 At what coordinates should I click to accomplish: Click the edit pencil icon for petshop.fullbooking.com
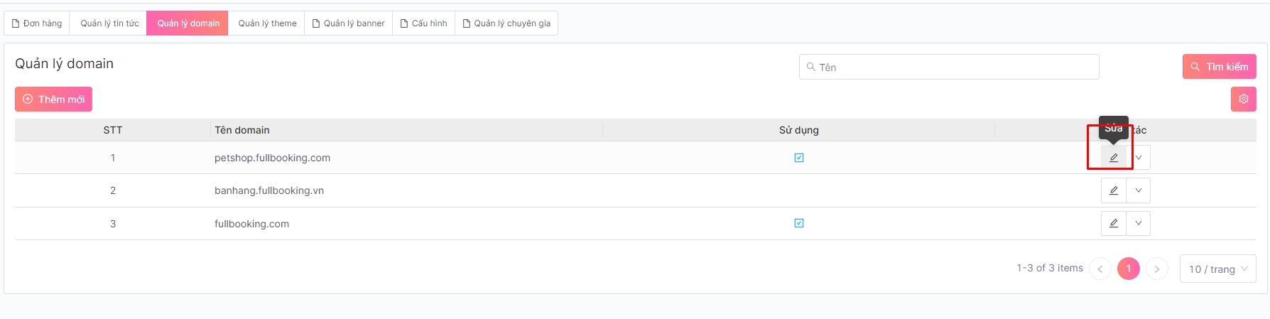(1113, 158)
